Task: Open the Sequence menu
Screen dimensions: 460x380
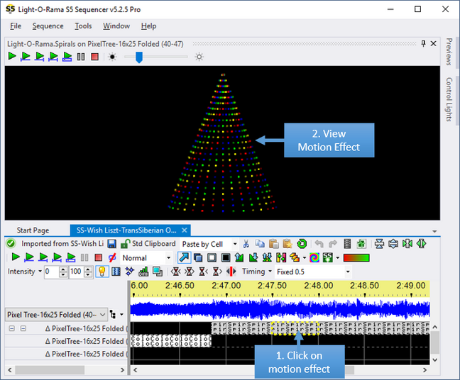Action: 48,26
